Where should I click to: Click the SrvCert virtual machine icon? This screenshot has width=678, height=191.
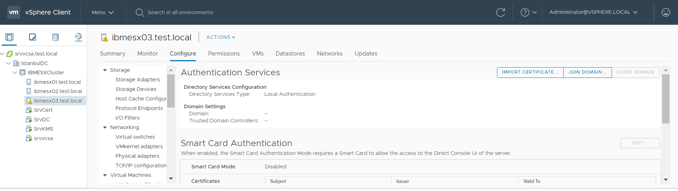click(x=29, y=110)
